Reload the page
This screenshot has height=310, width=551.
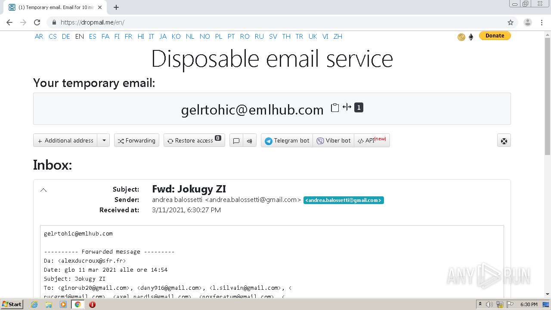pyautogui.click(x=37, y=22)
